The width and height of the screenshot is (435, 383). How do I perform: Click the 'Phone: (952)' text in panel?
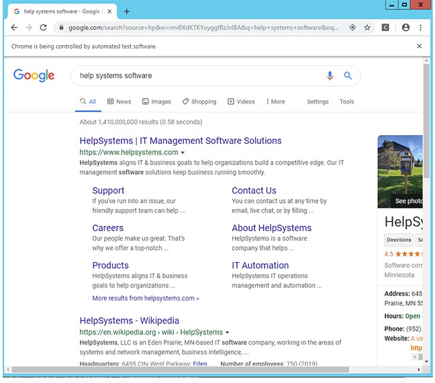pos(403,329)
